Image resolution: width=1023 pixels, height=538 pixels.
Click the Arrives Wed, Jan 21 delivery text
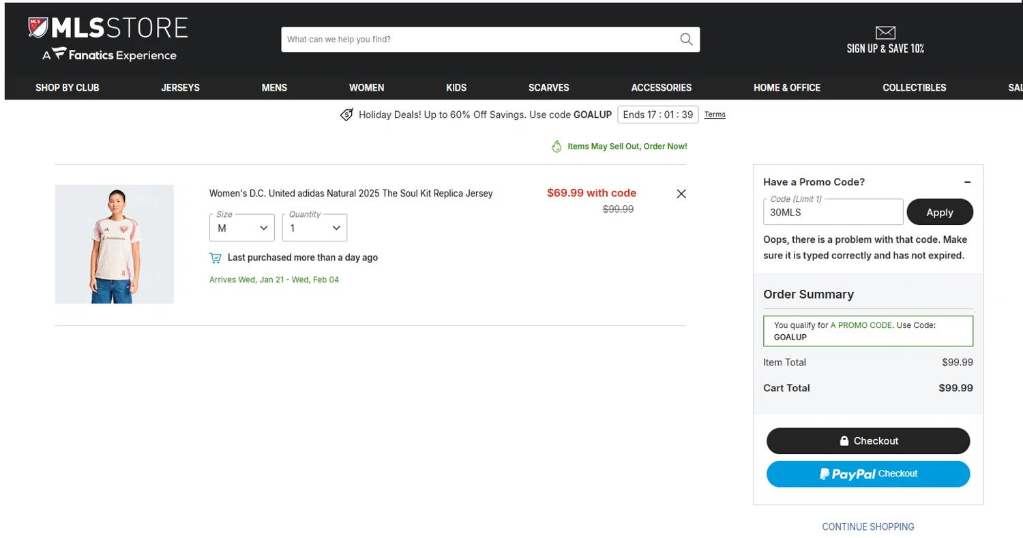274,280
